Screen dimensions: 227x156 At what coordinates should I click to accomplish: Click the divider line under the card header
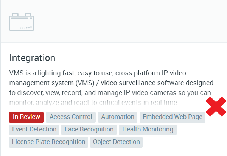pyautogui.click(x=113, y=42)
